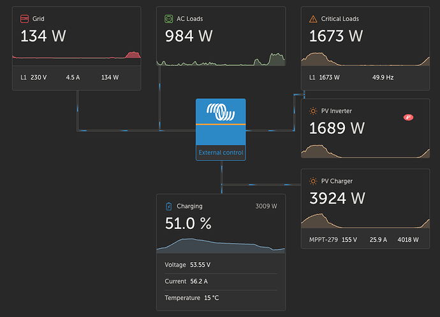Click the Critical Loads history graph
The width and height of the screenshot is (440, 317).
tap(365, 59)
